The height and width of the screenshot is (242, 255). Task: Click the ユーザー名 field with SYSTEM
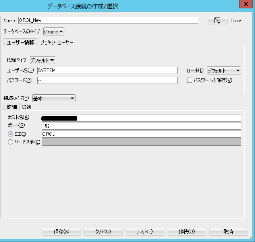click(107, 70)
